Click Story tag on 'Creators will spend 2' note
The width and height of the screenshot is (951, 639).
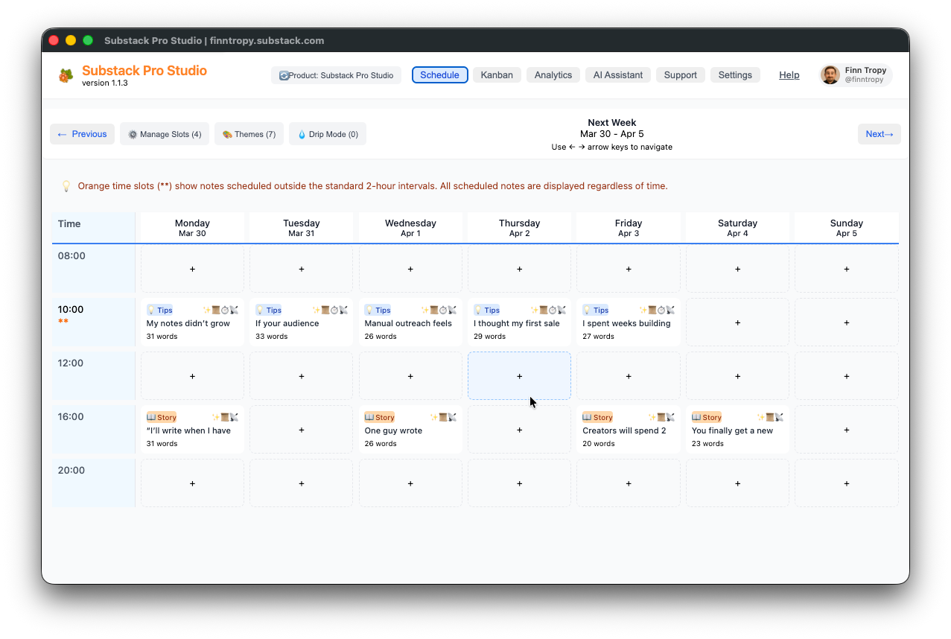pyautogui.click(x=598, y=417)
